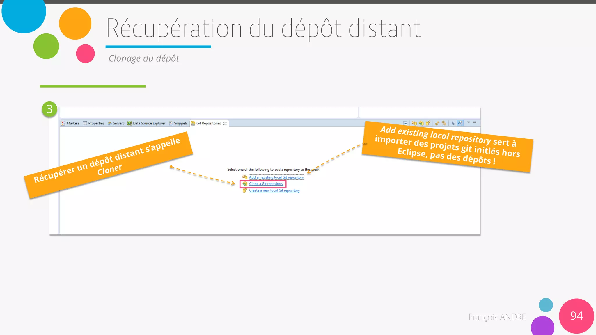The image size is (596, 335).
Task: Toggle Link with Editor toolbar icon
Action: point(444,123)
